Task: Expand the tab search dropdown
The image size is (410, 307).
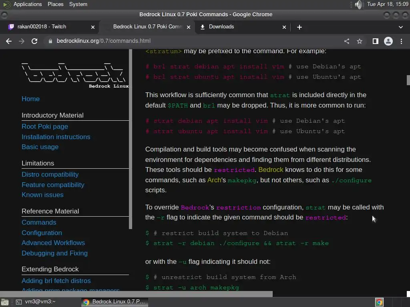Action: pos(400,27)
